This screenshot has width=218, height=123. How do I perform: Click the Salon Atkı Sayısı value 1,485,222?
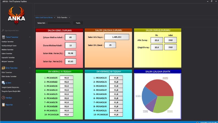[x=117, y=37]
